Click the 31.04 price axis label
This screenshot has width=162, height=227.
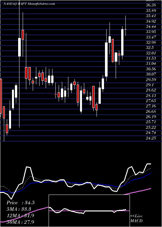click(x=151, y=64)
